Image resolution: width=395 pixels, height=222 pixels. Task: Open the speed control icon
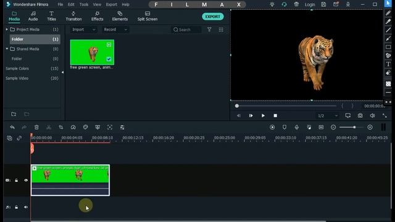pos(73,128)
